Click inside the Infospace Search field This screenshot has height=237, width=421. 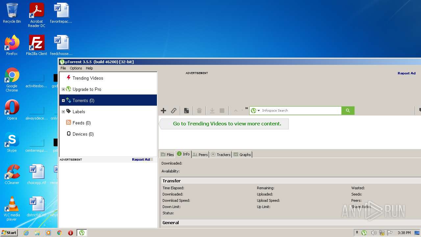pos(301,111)
